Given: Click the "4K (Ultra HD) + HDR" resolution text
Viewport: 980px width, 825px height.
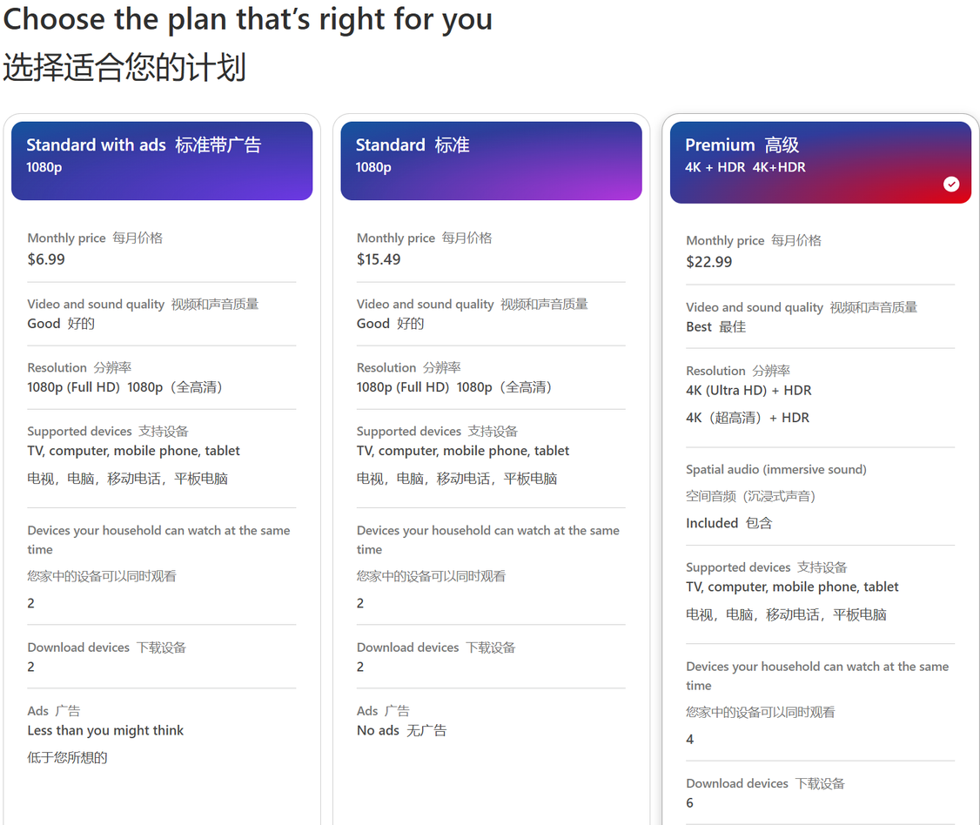Looking at the screenshot, I should (x=748, y=390).
